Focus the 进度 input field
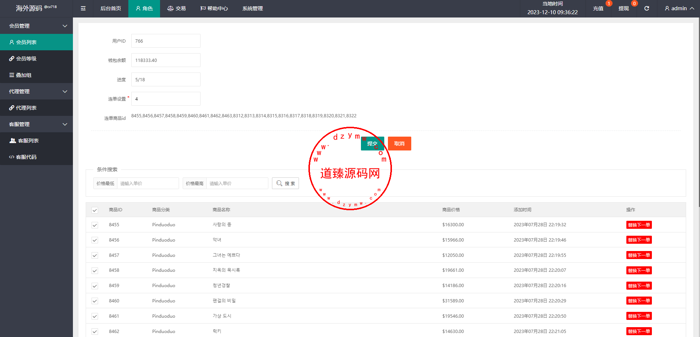 click(x=166, y=79)
